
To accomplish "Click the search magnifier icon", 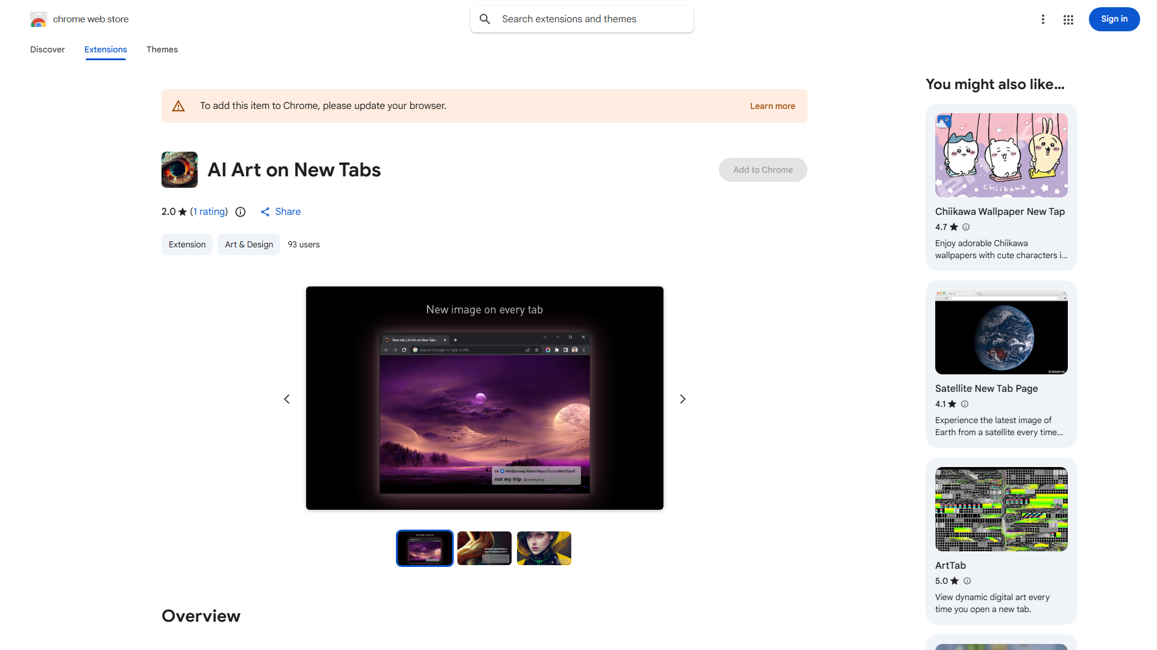I will (x=484, y=19).
